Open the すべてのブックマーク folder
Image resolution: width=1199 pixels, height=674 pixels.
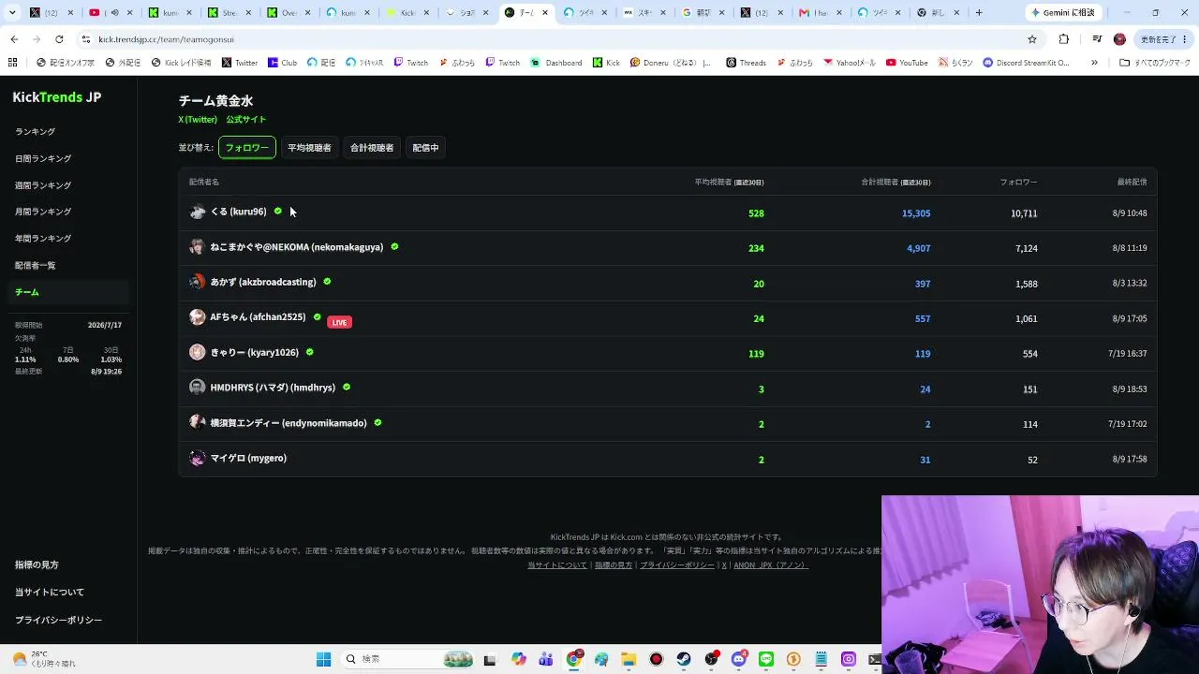coord(1155,63)
